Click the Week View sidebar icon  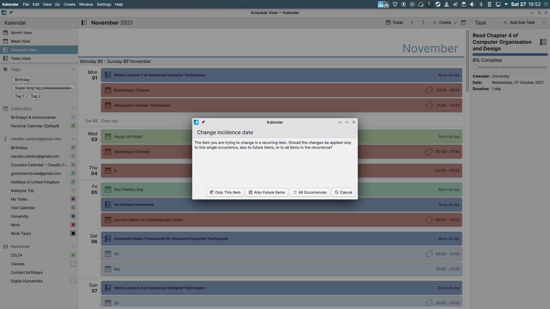coord(5,41)
